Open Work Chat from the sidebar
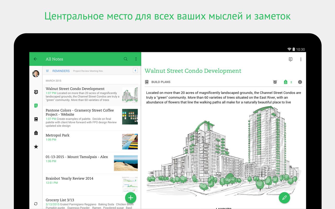The height and width of the screenshot is (209, 335). coord(36,92)
